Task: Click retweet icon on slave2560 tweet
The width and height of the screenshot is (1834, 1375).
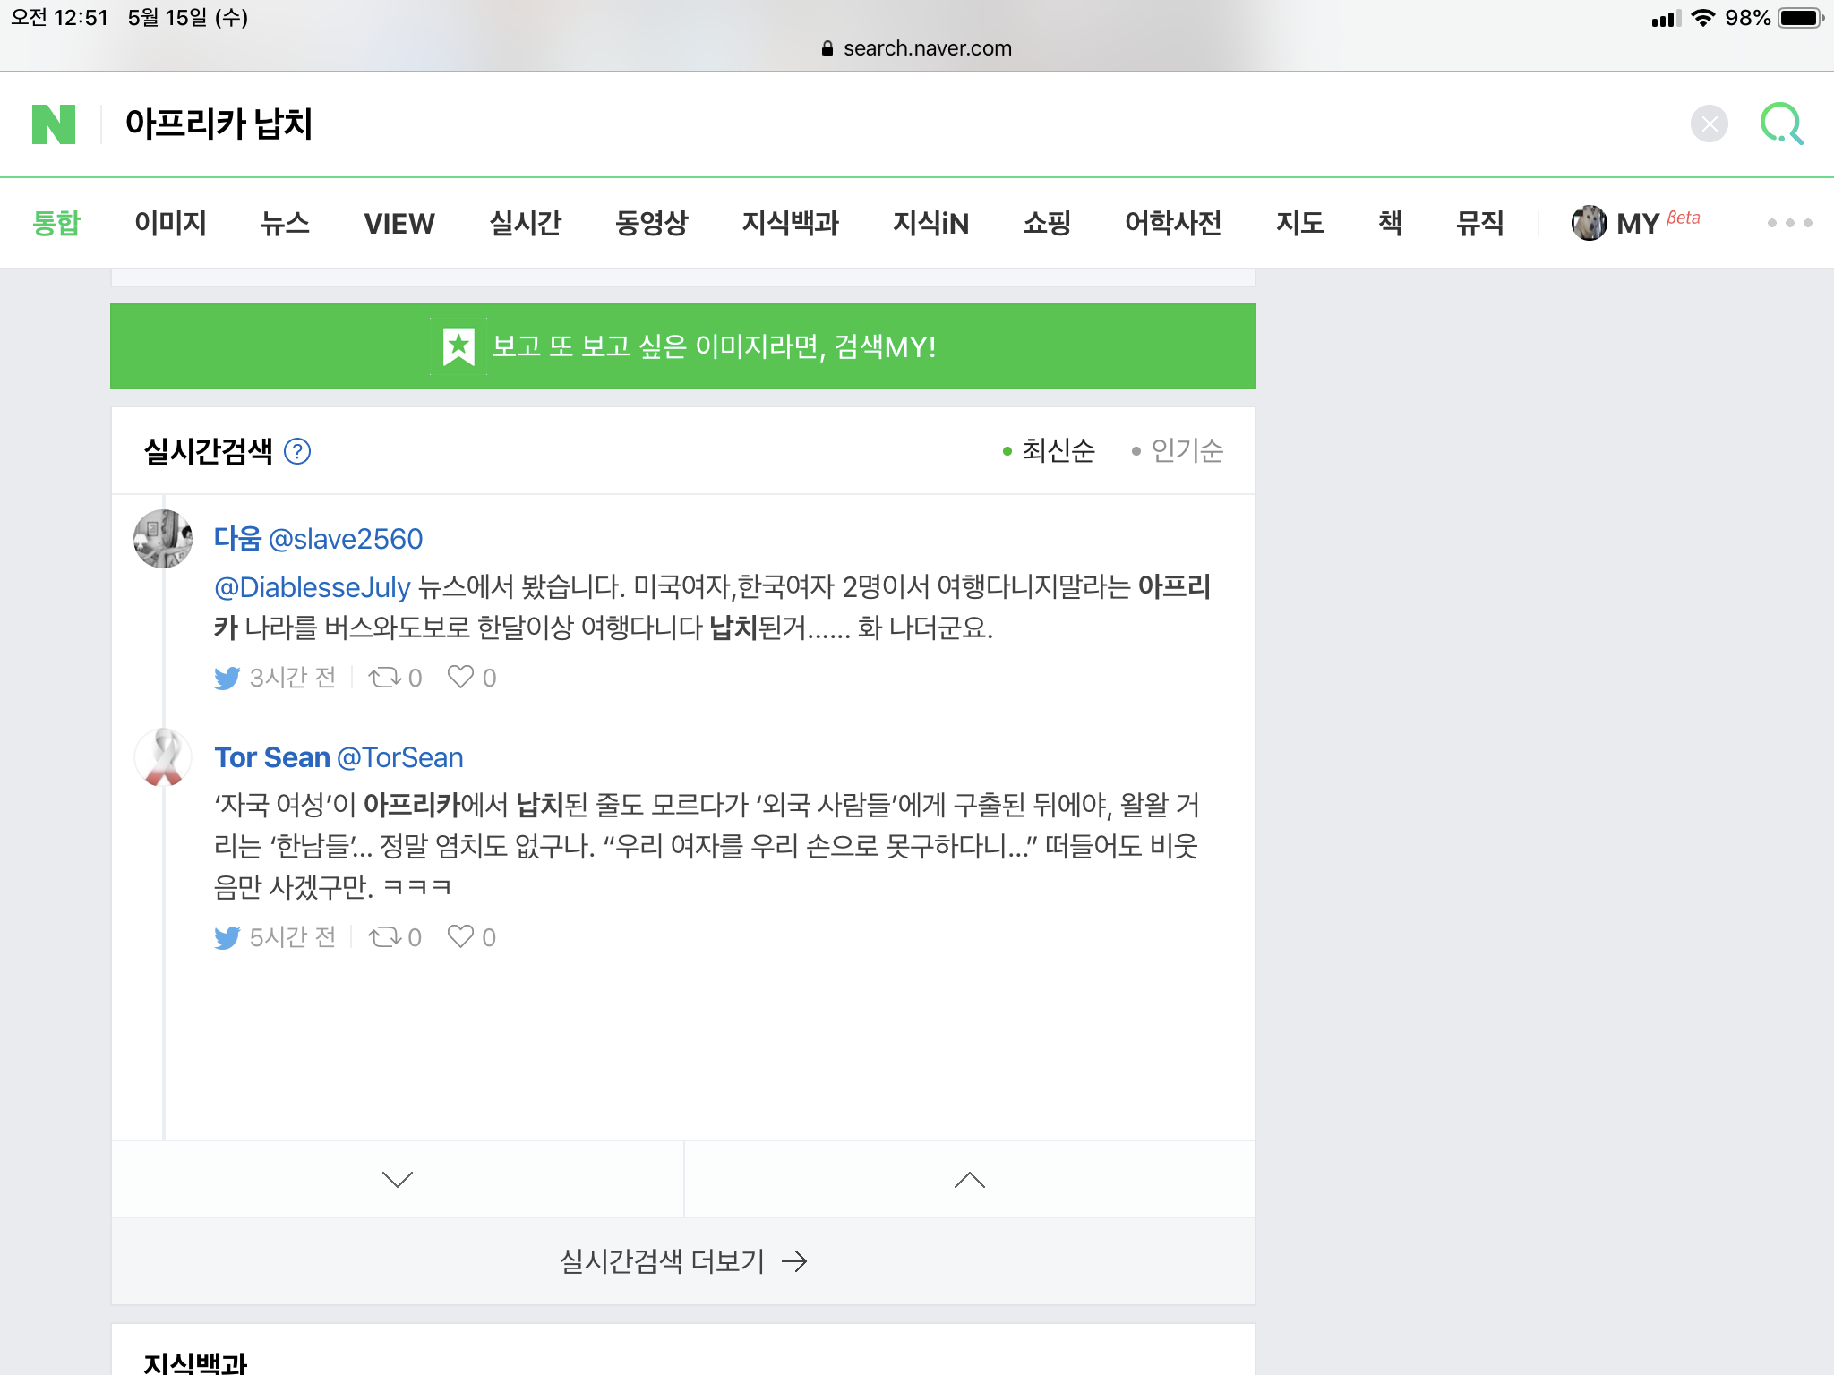Action: (x=386, y=678)
